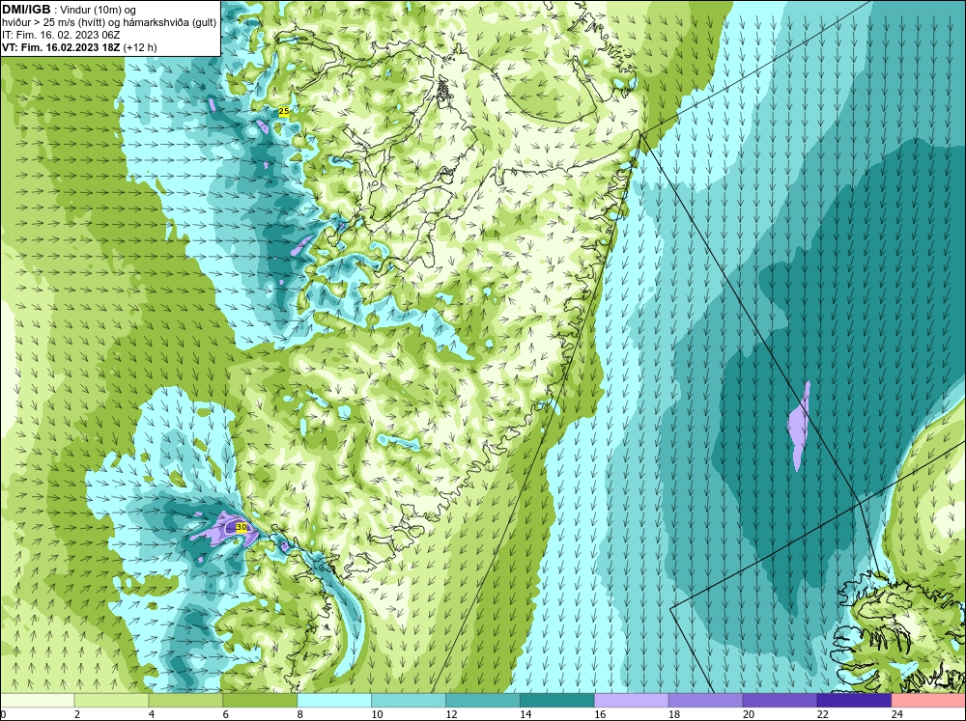Click the legend scale number '4'
966x721 pixels.
tap(152, 714)
